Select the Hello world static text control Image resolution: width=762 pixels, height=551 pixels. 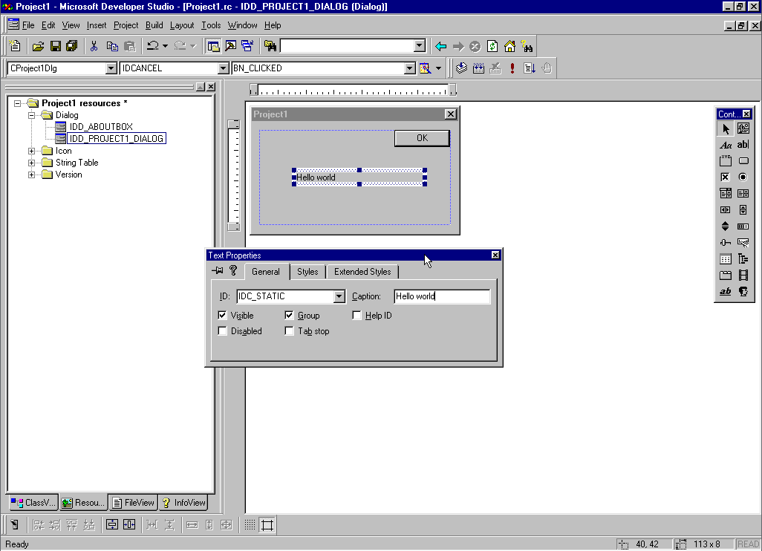(x=359, y=177)
